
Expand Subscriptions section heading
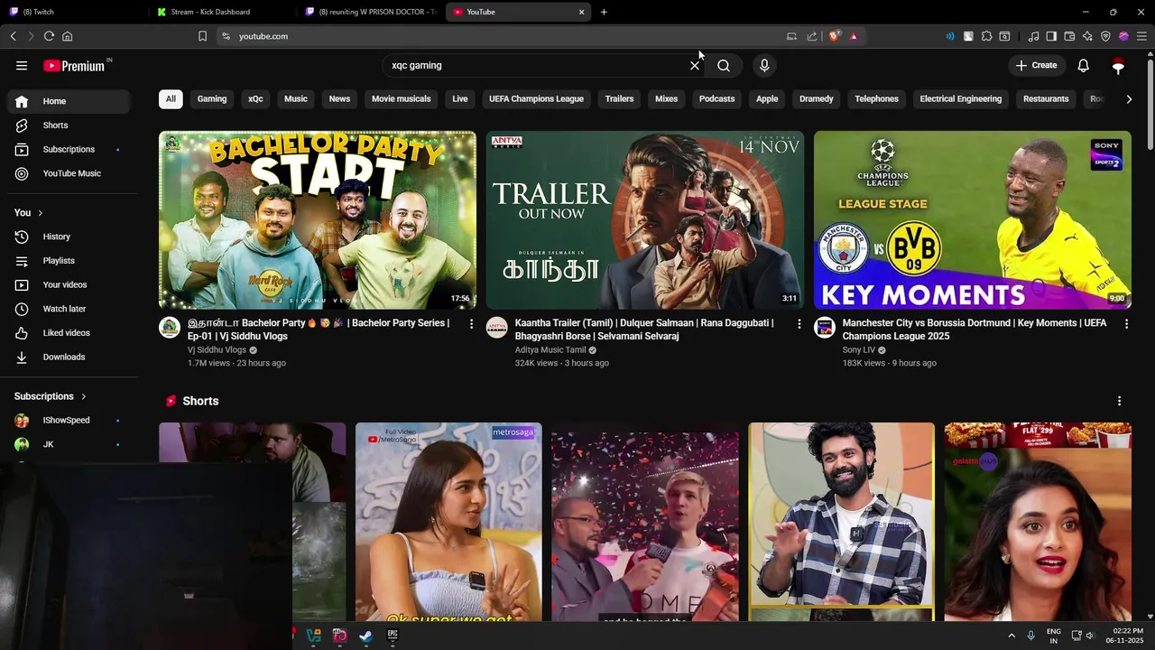pos(51,396)
